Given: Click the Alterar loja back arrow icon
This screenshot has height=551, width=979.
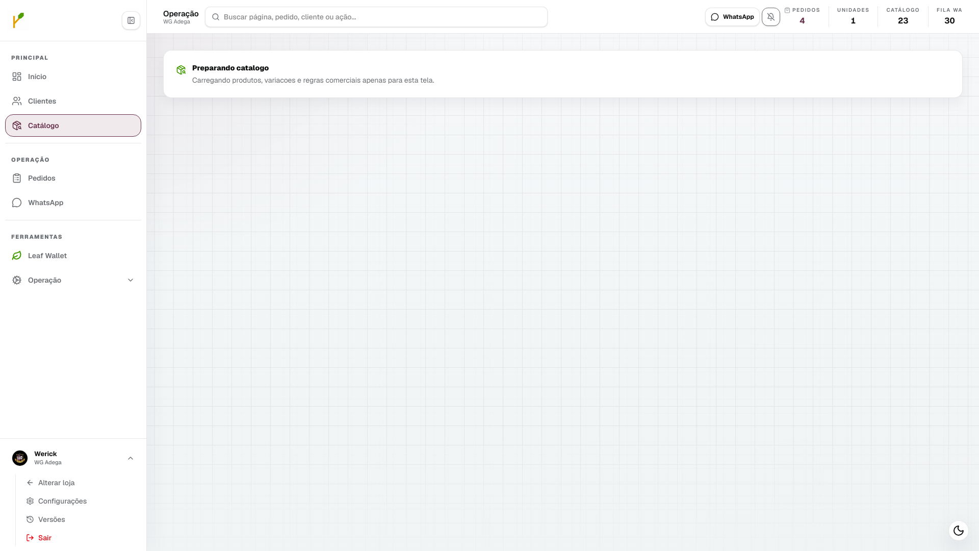Looking at the screenshot, I should (30, 483).
